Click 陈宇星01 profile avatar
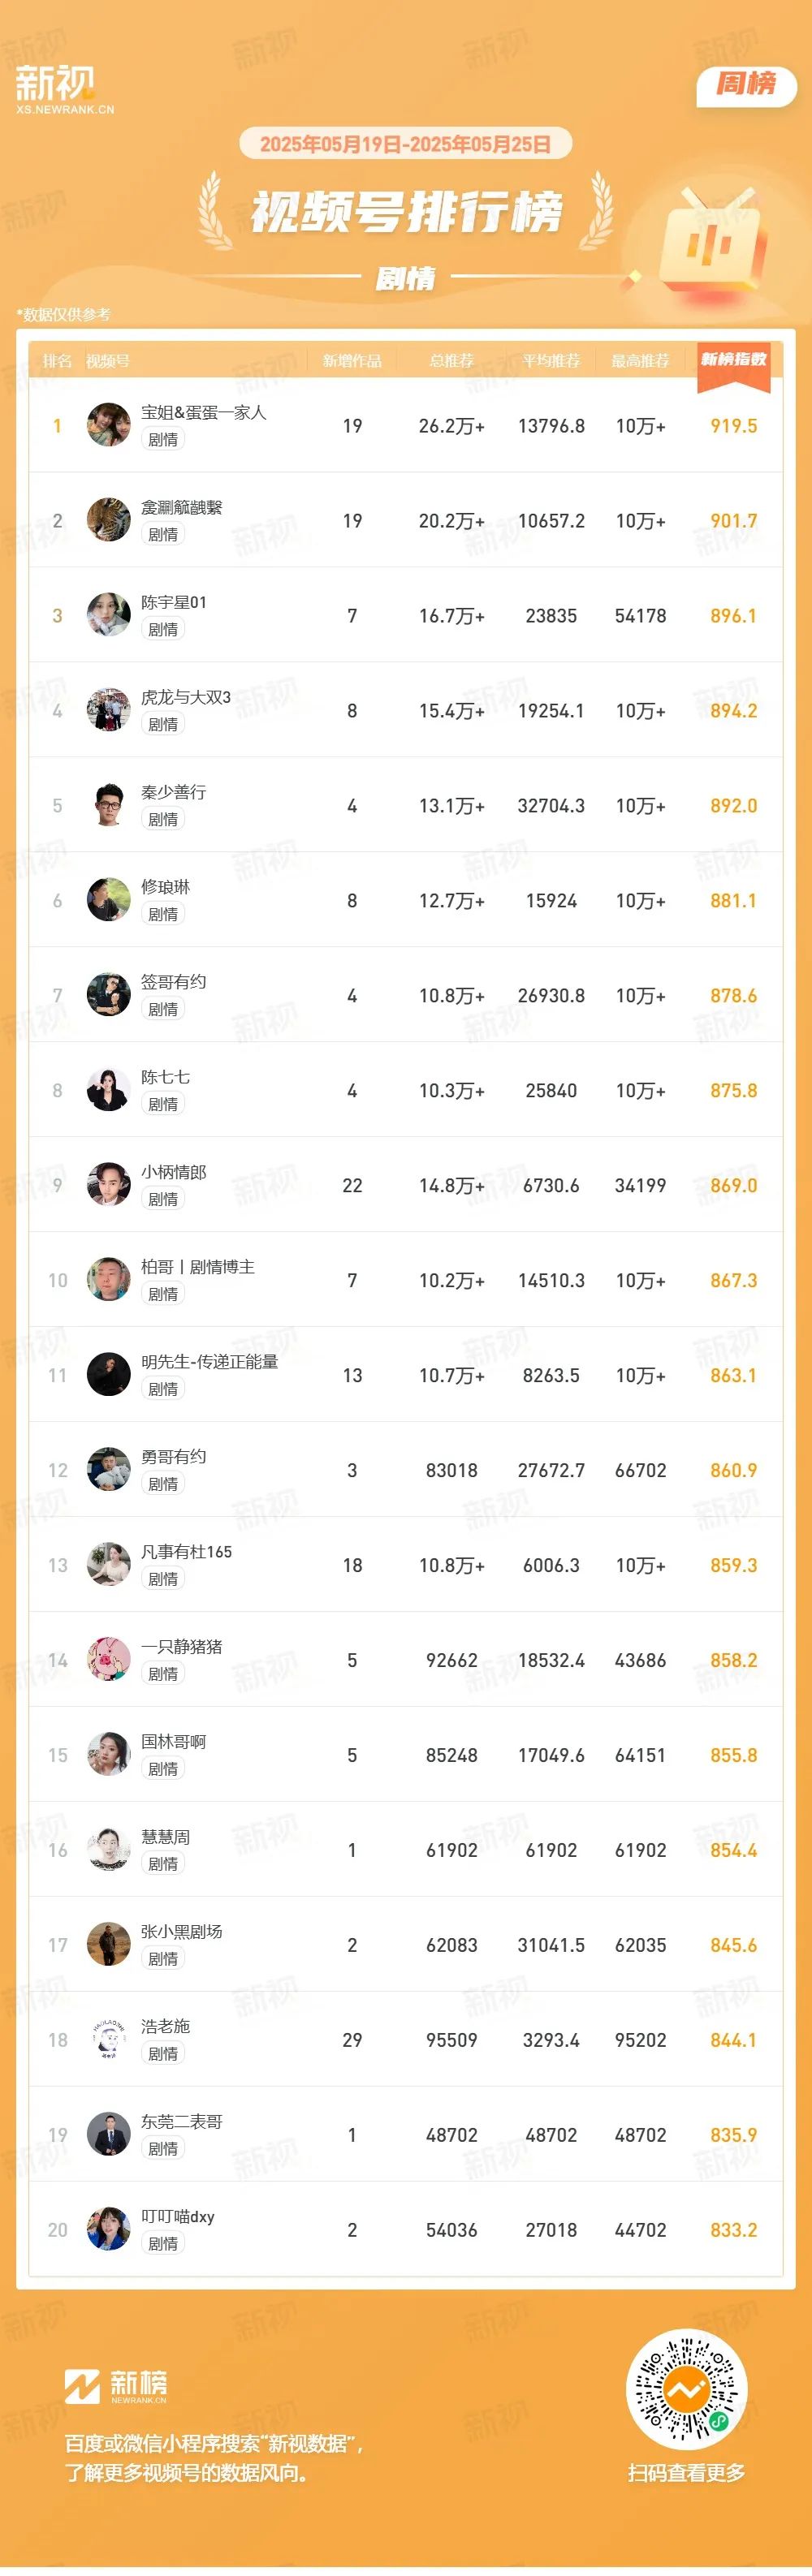The width and height of the screenshot is (812, 2576). tap(108, 615)
